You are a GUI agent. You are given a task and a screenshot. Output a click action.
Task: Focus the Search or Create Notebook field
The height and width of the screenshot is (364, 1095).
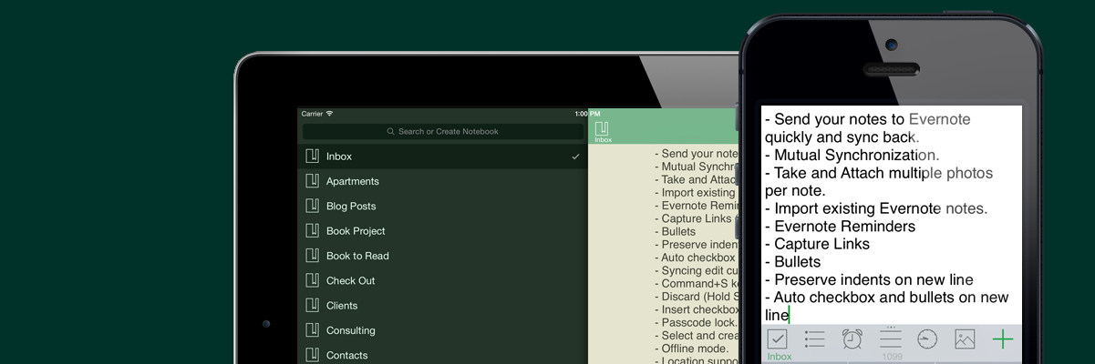(x=443, y=131)
